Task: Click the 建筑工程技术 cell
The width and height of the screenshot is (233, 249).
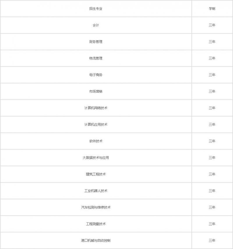Action: [96, 174]
